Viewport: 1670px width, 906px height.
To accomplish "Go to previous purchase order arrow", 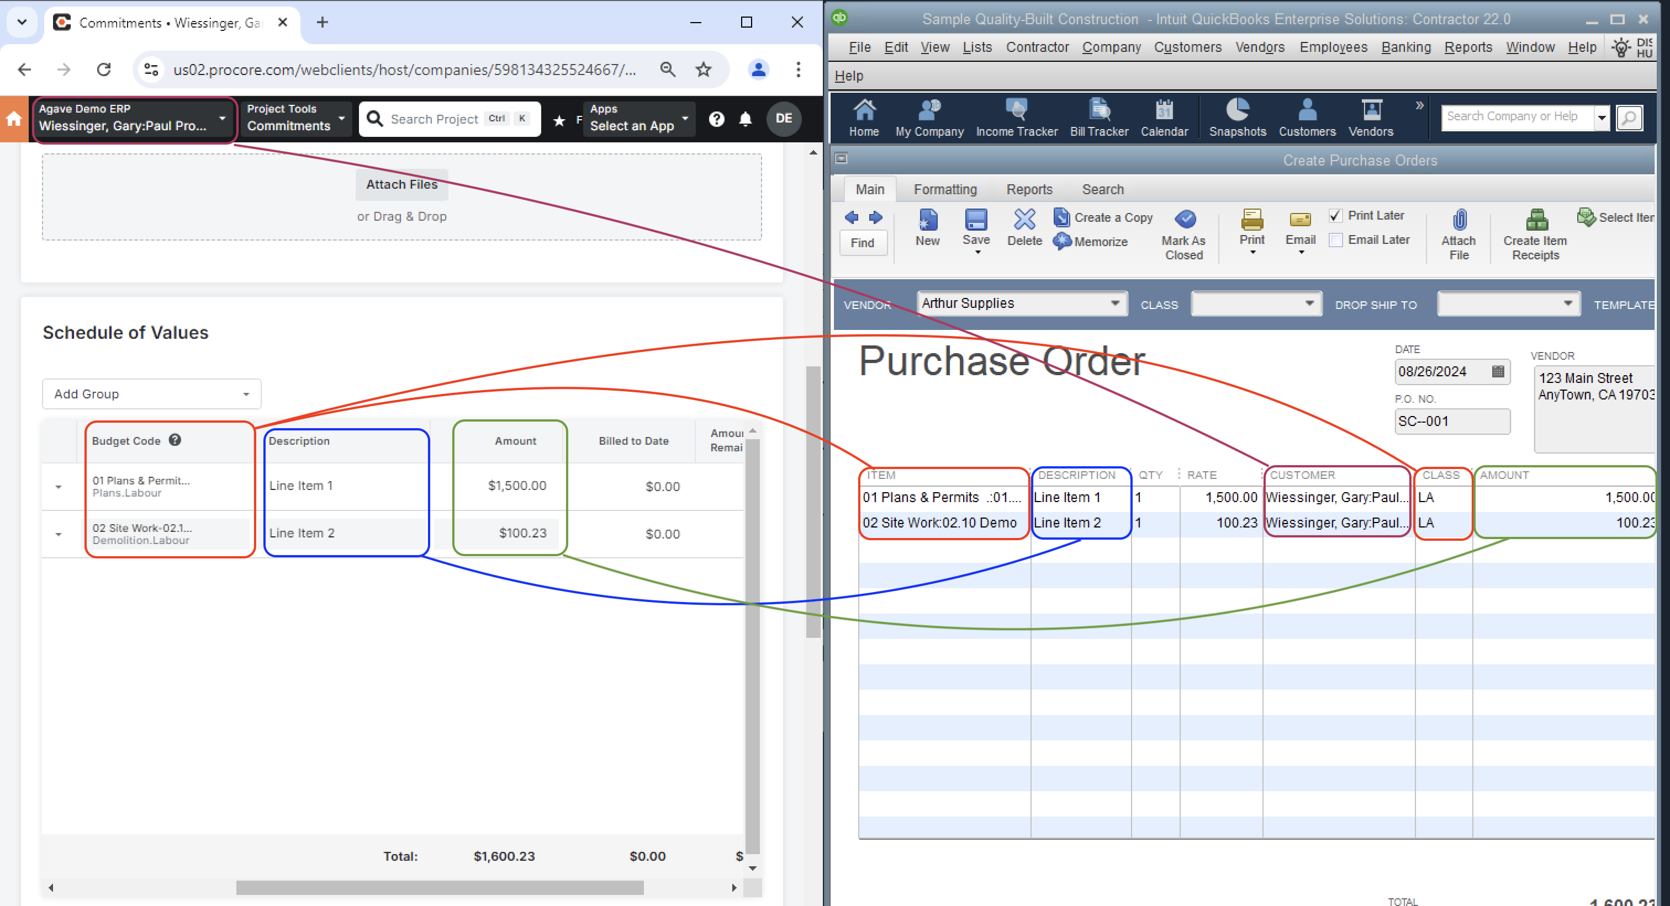I will tap(851, 217).
